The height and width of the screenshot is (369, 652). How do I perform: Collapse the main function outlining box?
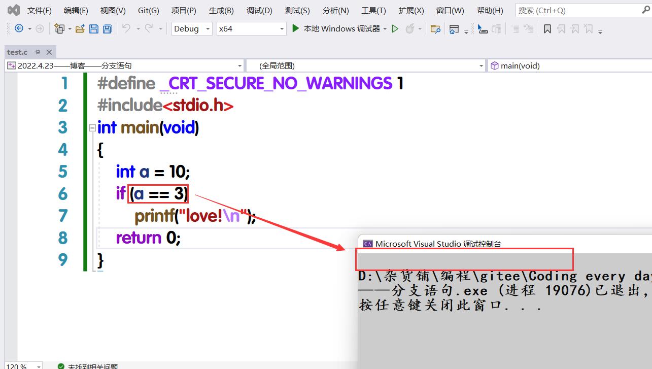pos(92,128)
